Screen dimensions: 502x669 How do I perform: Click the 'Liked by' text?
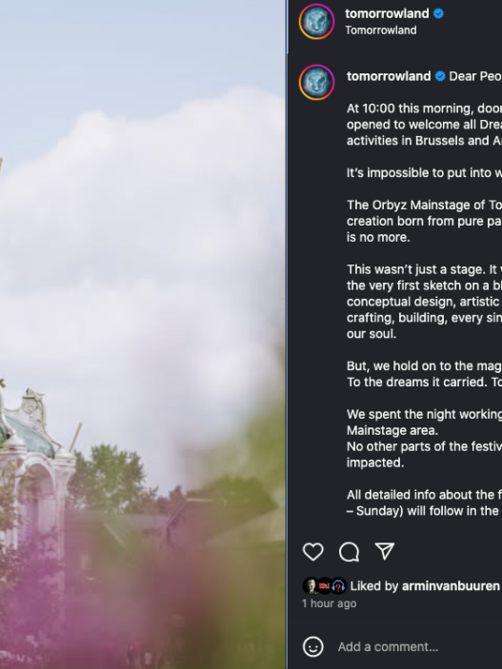[x=374, y=586]
